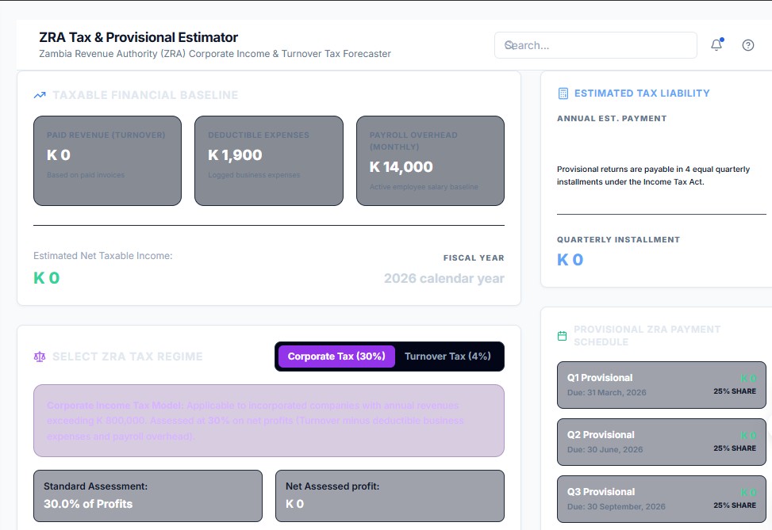Screen dimensions: 772x530
Task: Click the search magnifier icon
Action: [509, 45]
